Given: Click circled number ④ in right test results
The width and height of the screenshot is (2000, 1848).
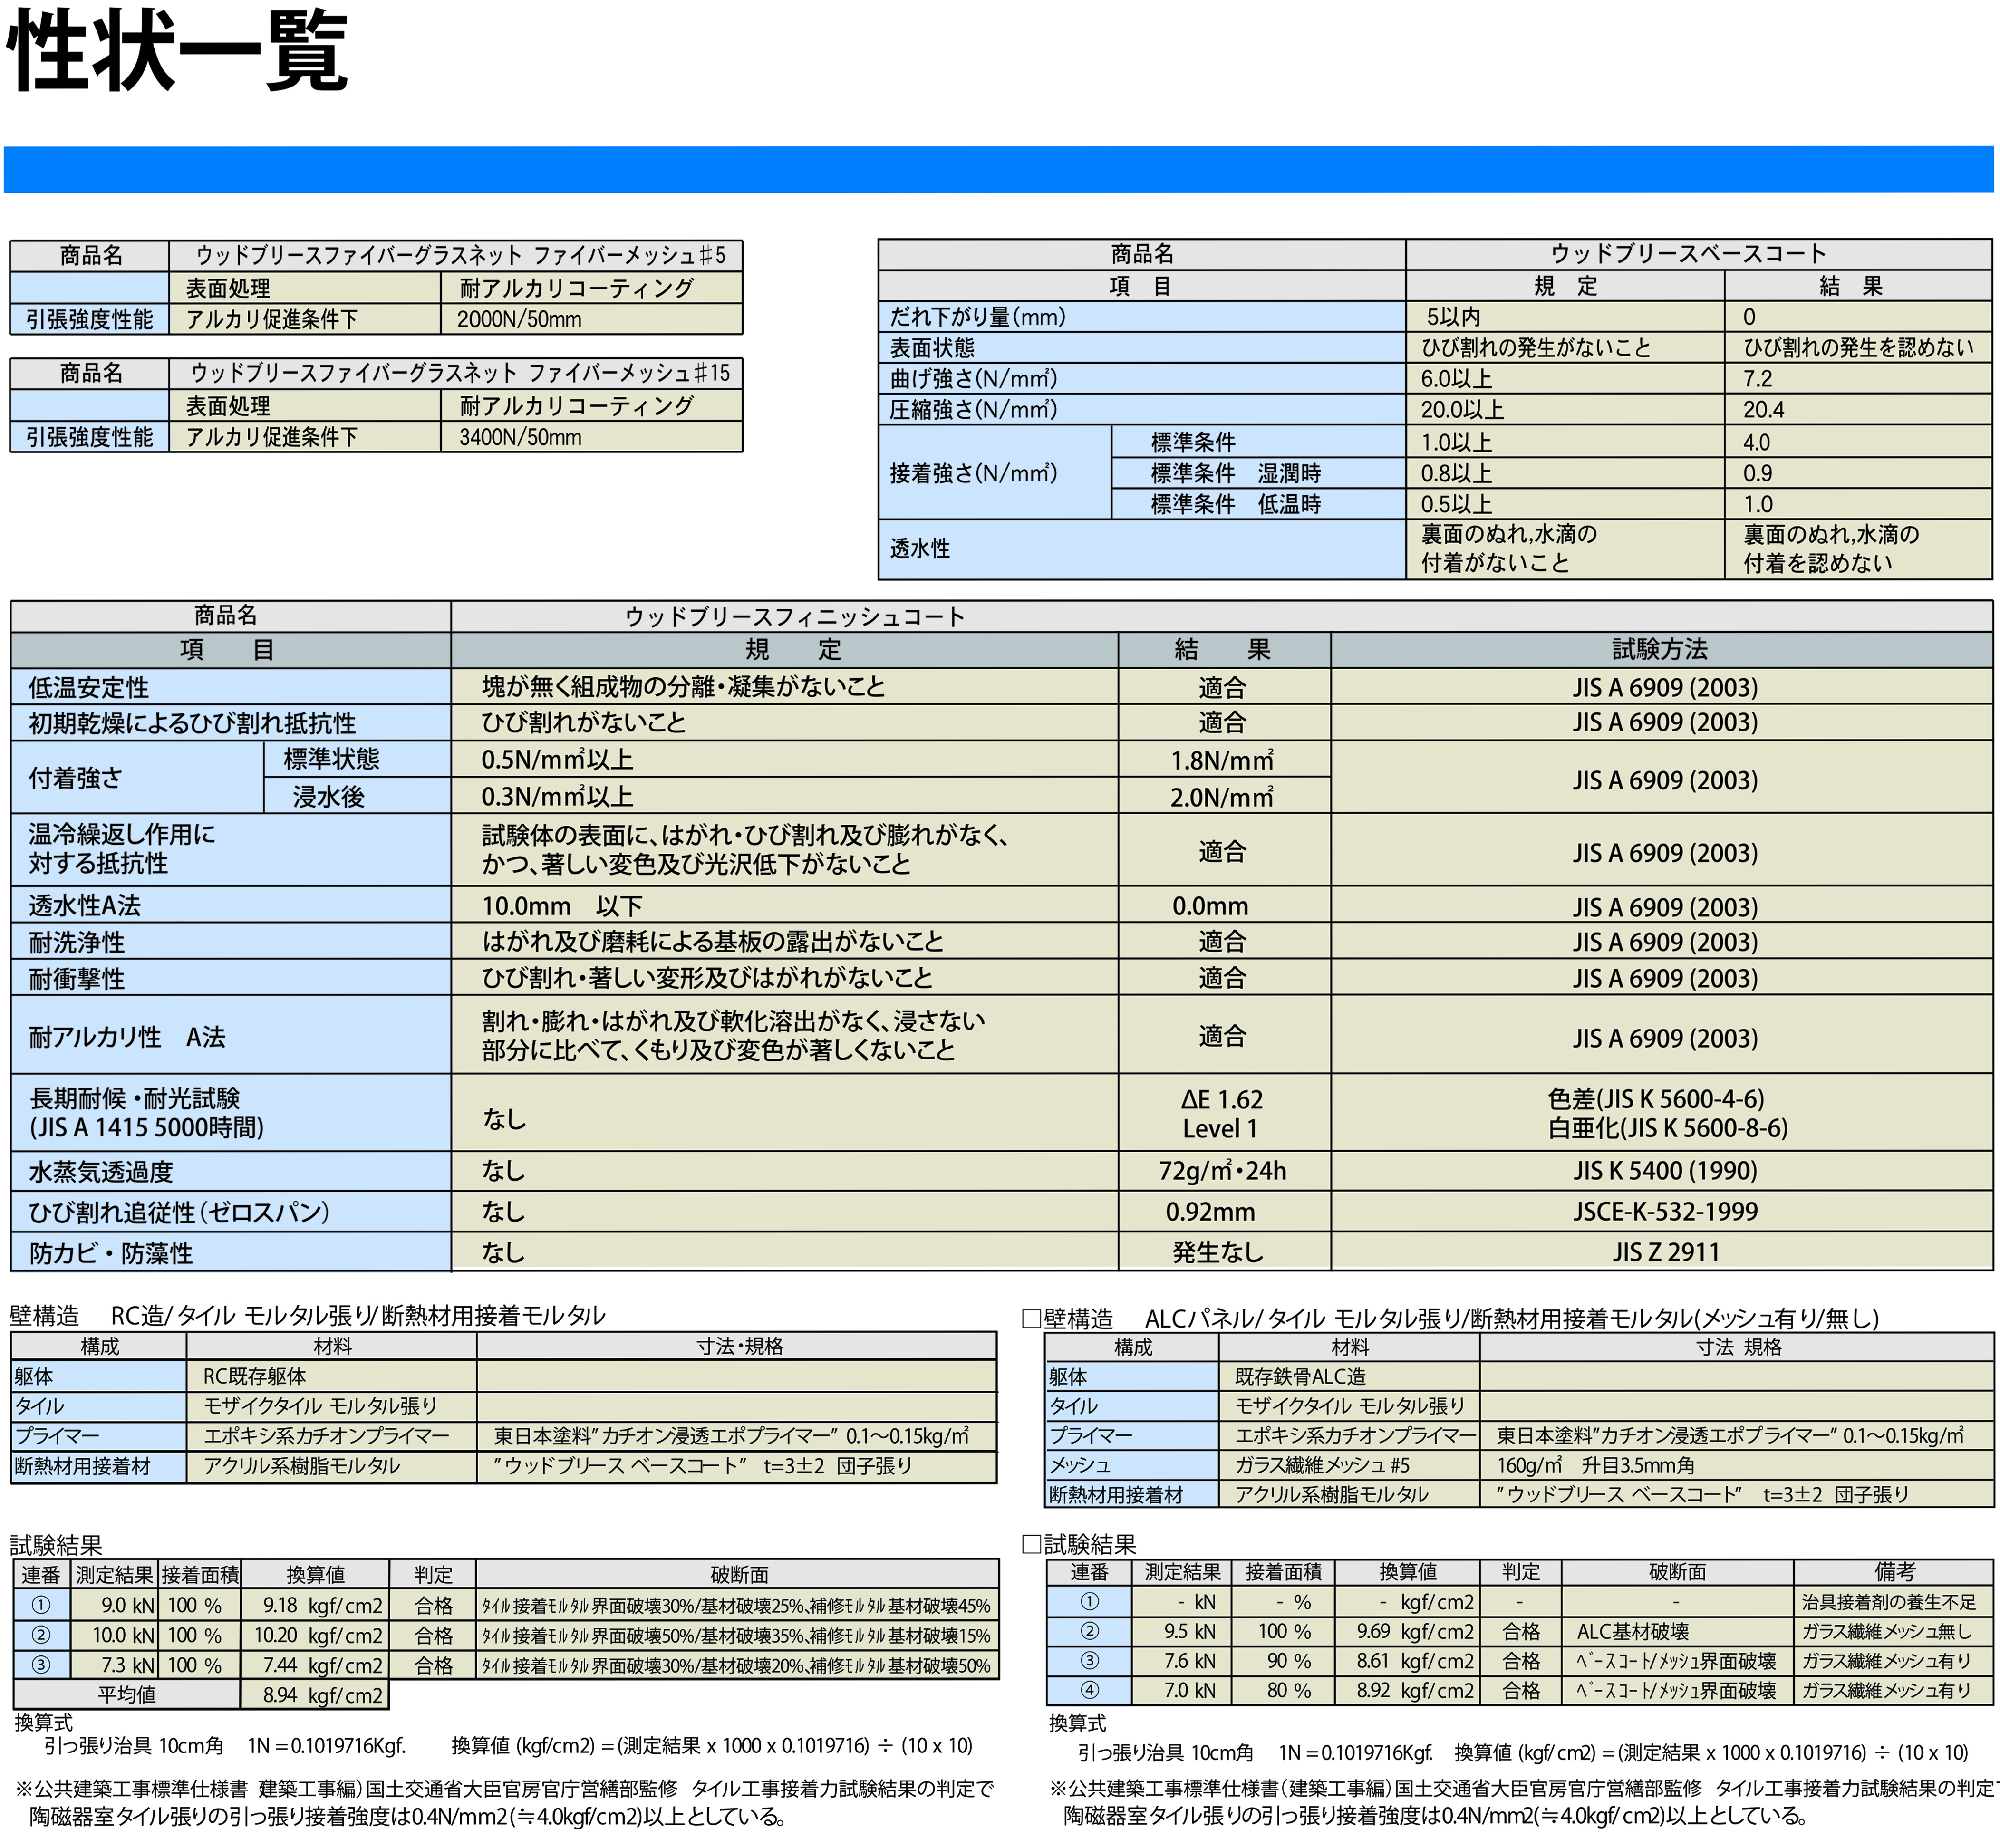Looking at the screenshot, I should pyautogui.click(x=1089, y=1691).
